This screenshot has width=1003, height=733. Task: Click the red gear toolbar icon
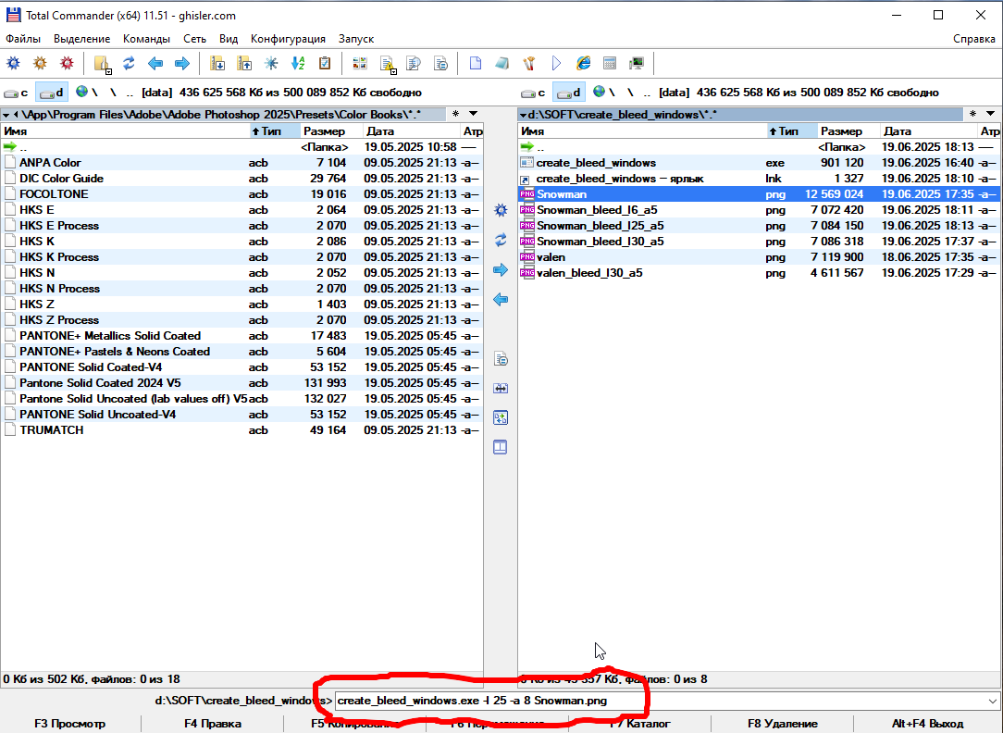(x=67, y=63)
